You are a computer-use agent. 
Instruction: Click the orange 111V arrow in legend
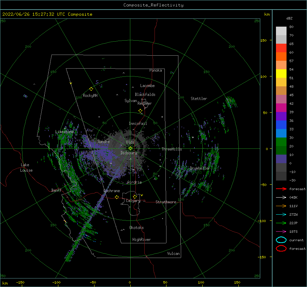click(x=281, y=206)
